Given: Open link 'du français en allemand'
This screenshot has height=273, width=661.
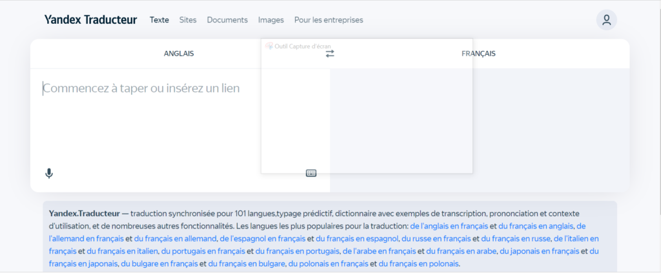Looking at the screenshot, I should (x=176, y=238).
